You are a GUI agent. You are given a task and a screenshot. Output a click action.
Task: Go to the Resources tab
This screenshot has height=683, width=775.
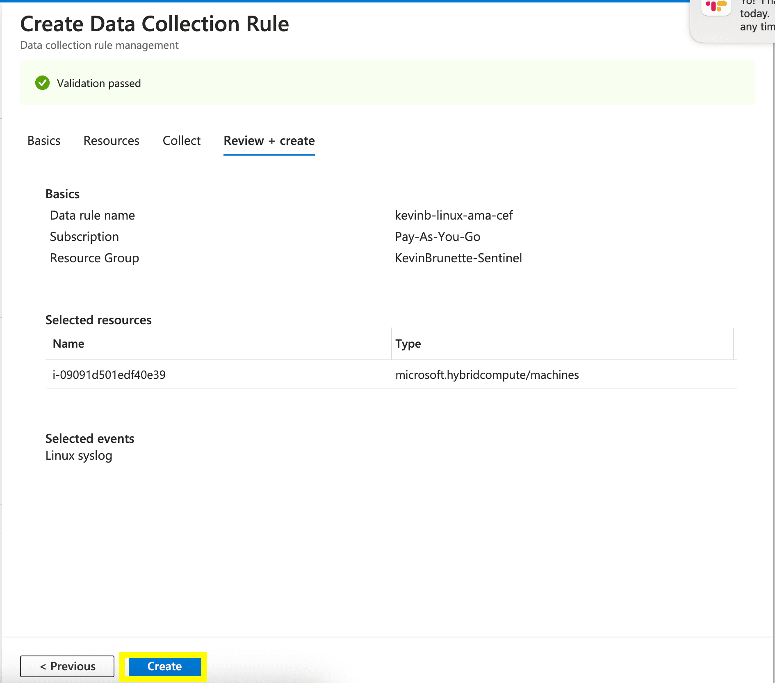pyautogui.click(x=111, y=141)
